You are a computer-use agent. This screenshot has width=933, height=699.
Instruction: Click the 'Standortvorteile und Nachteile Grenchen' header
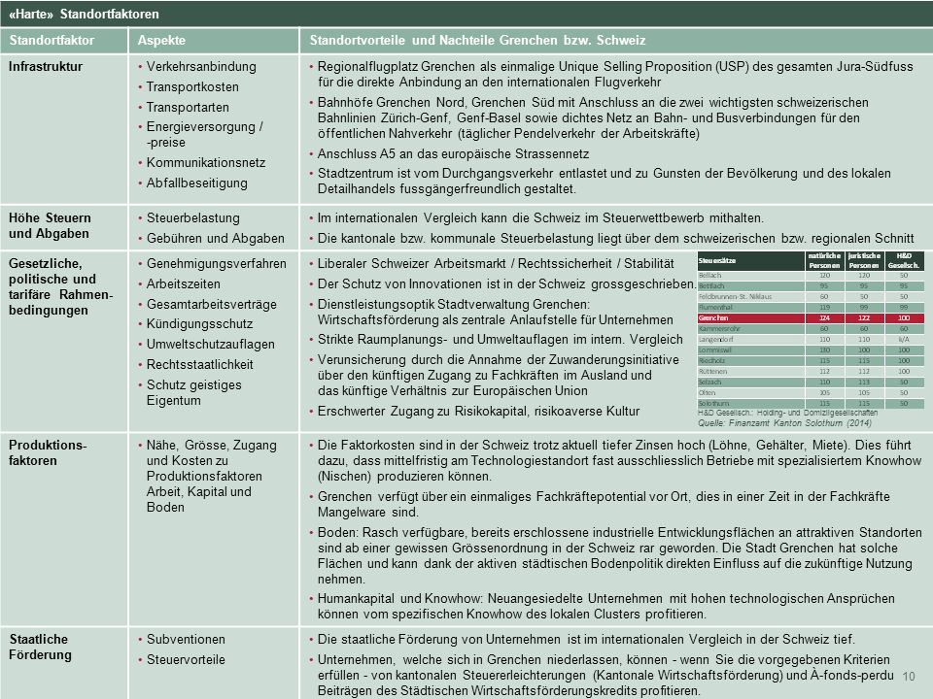point(477,41)
